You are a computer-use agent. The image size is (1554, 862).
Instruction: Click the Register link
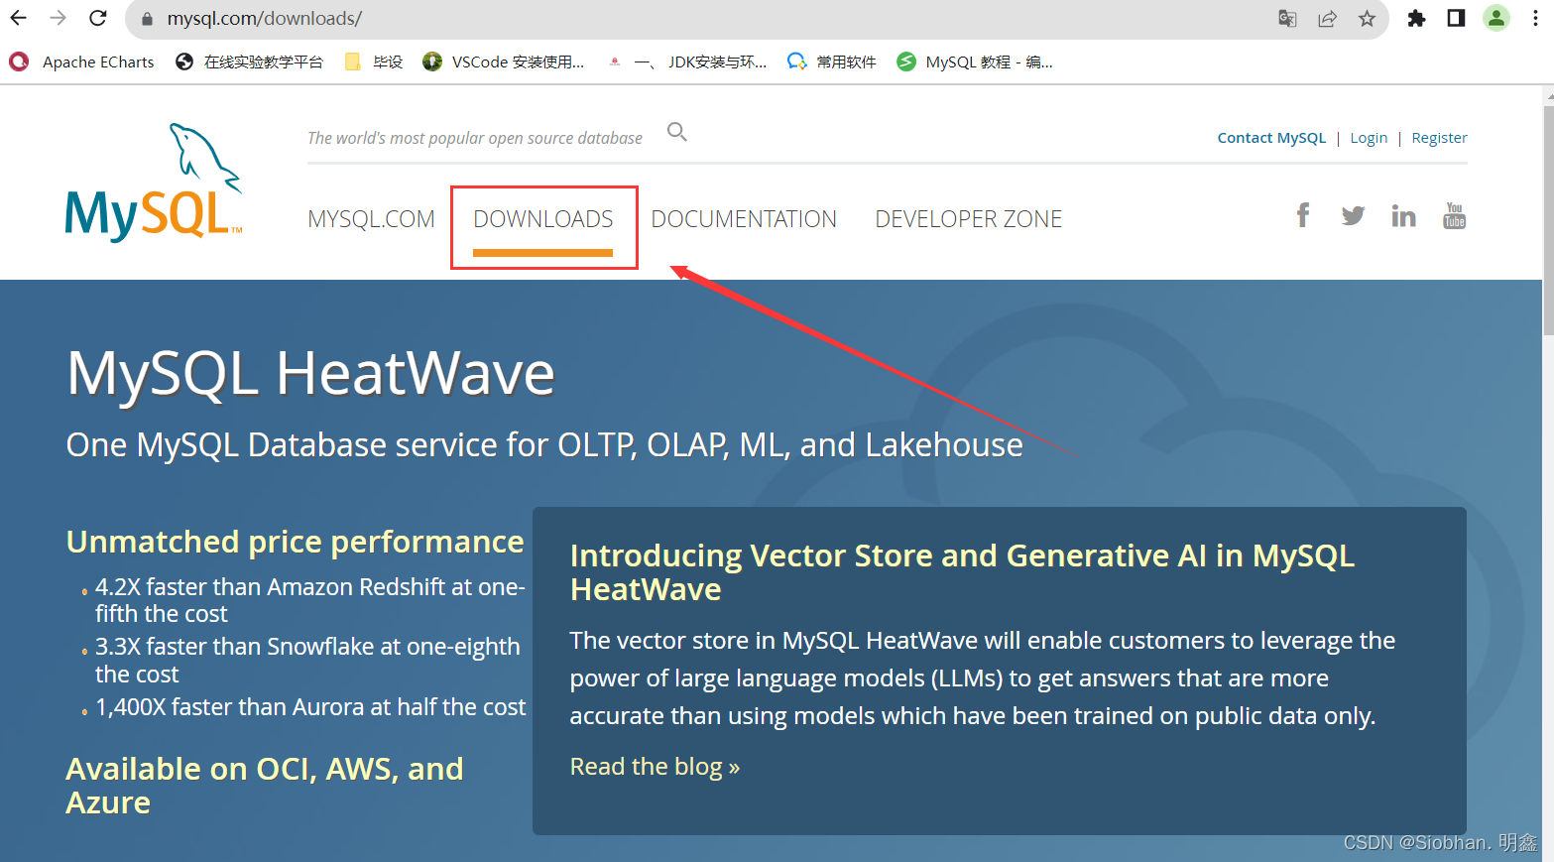(1439, 137)
